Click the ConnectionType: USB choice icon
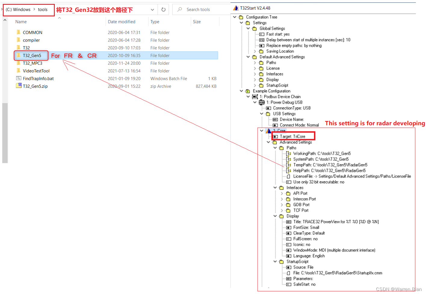426x294 pixels. 268,108
